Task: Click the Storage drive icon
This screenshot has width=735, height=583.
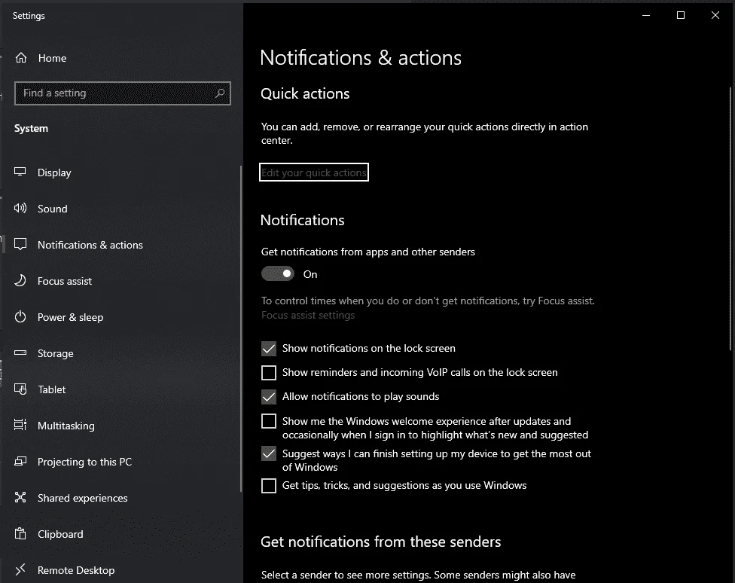Action: [x=20, y=353]
